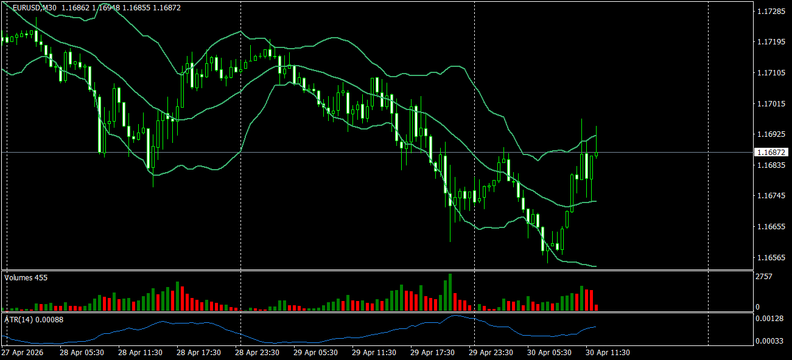This screenshot has height=360, width=792.
Task: Select the ATR(14) 0.00088 indicator label
Action: pos(34,319)
